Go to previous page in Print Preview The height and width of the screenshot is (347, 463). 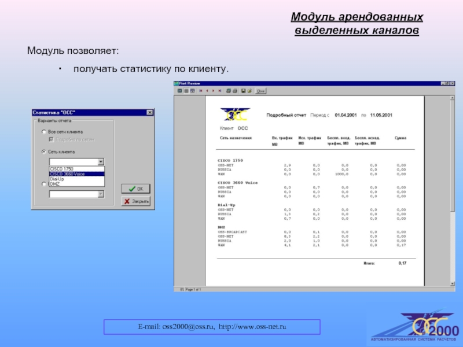[207, 91]
